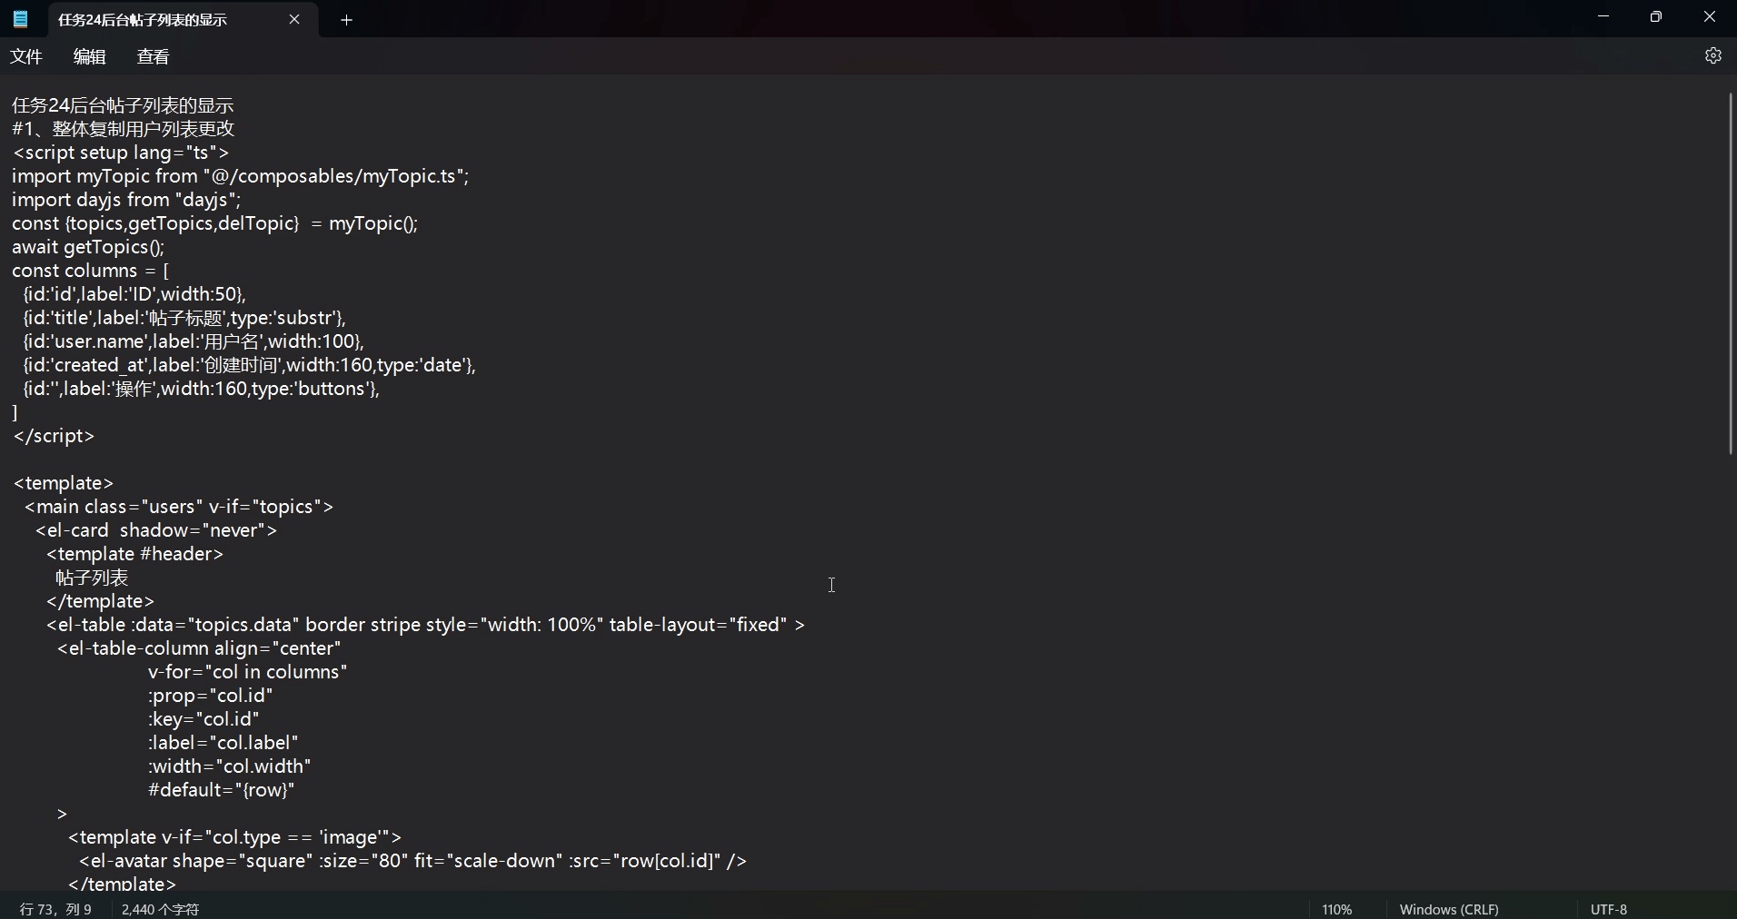Open Notepad settings with the gear icon
1737x919 pixels.
1713,55
